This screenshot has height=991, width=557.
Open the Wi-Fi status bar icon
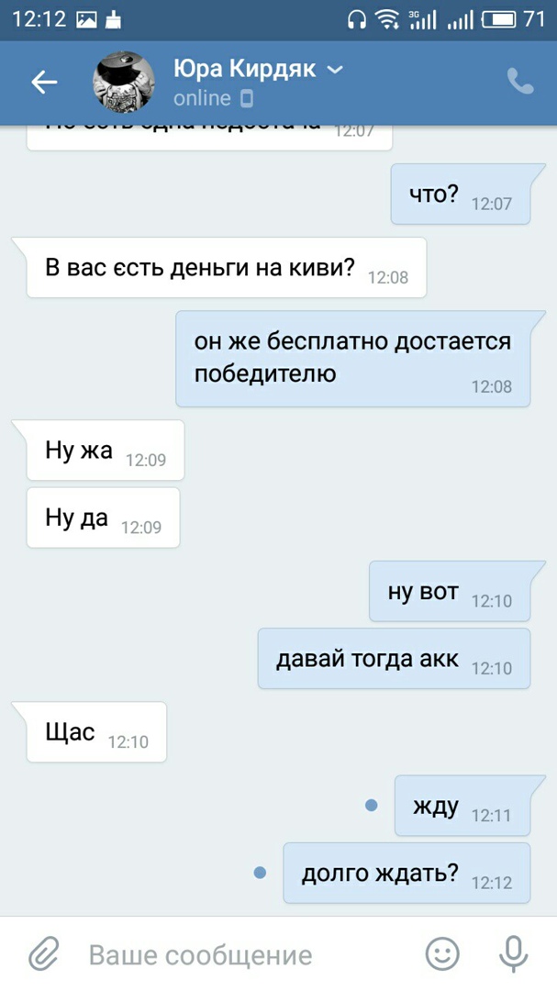(x=385, y=19)
